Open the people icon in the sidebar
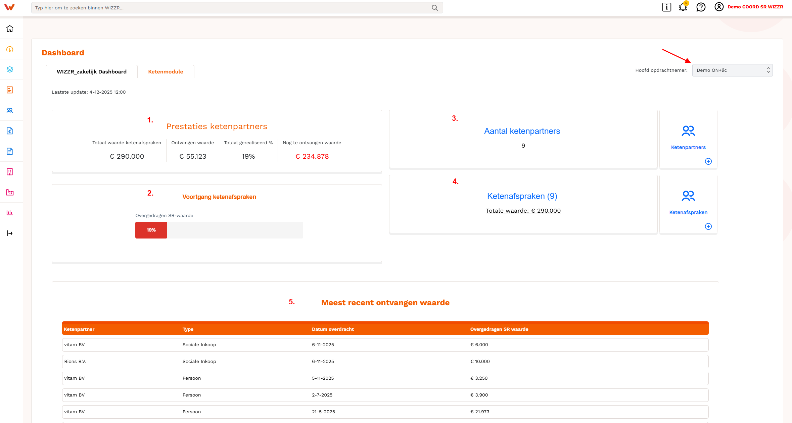The image size is (792, 423). (10, 110)
